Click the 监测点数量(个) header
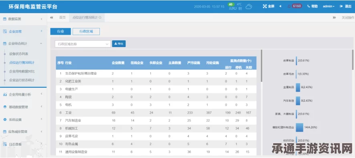Image resolution: width=355 pixels, height=158 pixels. click(x=241, y=61)
